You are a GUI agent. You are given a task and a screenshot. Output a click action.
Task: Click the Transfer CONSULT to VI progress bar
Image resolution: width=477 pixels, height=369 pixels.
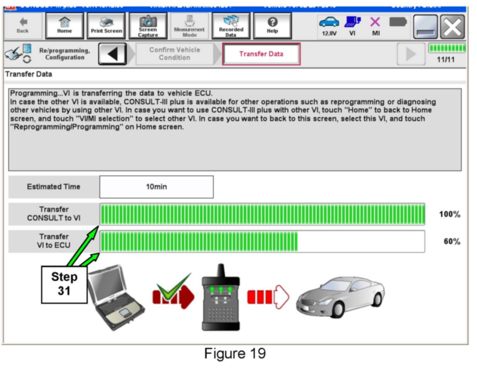coord(262,214)
